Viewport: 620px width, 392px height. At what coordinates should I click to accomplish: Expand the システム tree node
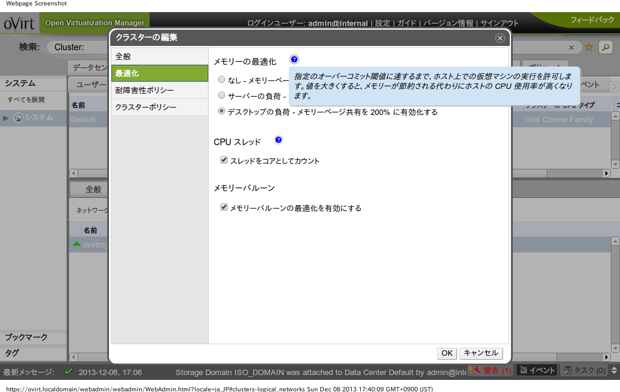click(x=6, y=118)
